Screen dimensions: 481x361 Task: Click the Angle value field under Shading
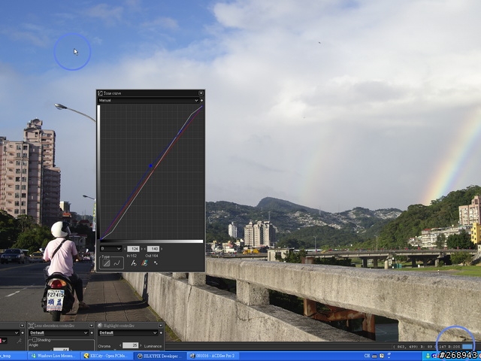pyautogui.click(x=61, y=349)
